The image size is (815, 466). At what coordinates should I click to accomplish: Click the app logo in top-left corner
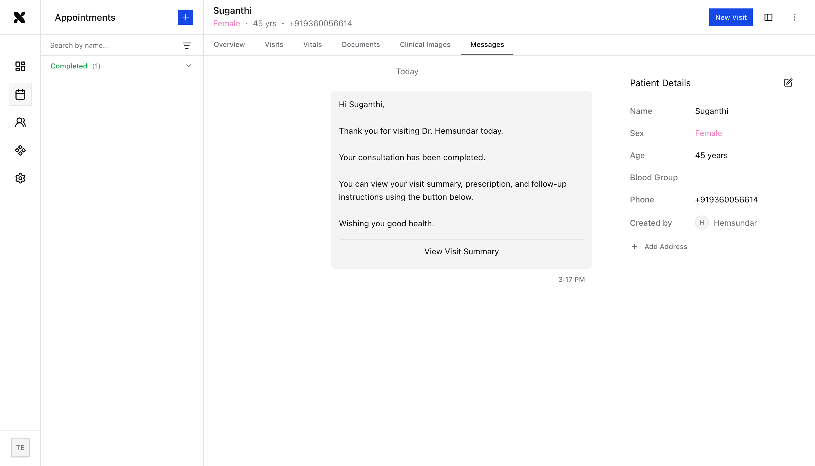click(x=20, y=17)
